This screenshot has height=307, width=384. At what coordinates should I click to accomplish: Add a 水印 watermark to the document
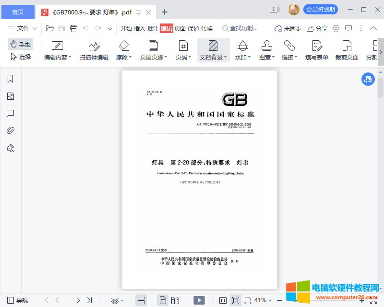242,50
